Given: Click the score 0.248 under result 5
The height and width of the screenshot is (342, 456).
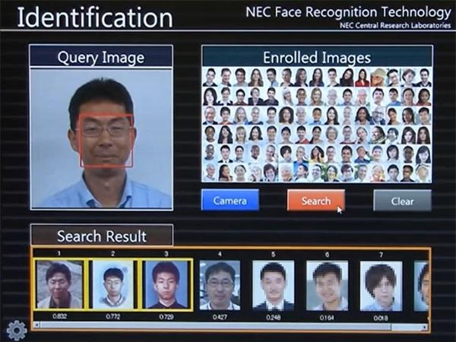Looking at the screenshot, I should (274, 318).
